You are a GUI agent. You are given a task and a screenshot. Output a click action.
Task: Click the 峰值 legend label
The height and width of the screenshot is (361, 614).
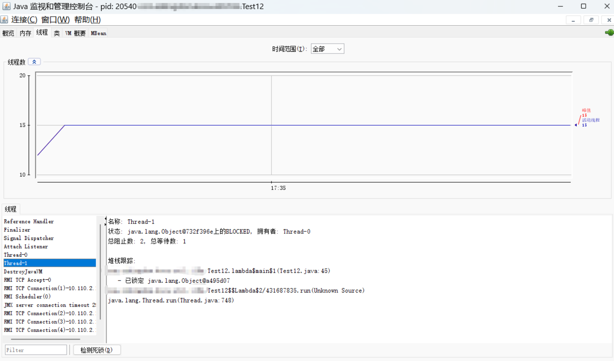point(586,110)
